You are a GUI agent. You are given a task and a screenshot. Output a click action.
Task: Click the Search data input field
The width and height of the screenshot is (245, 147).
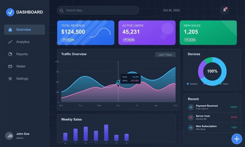[x=98, y=10]
